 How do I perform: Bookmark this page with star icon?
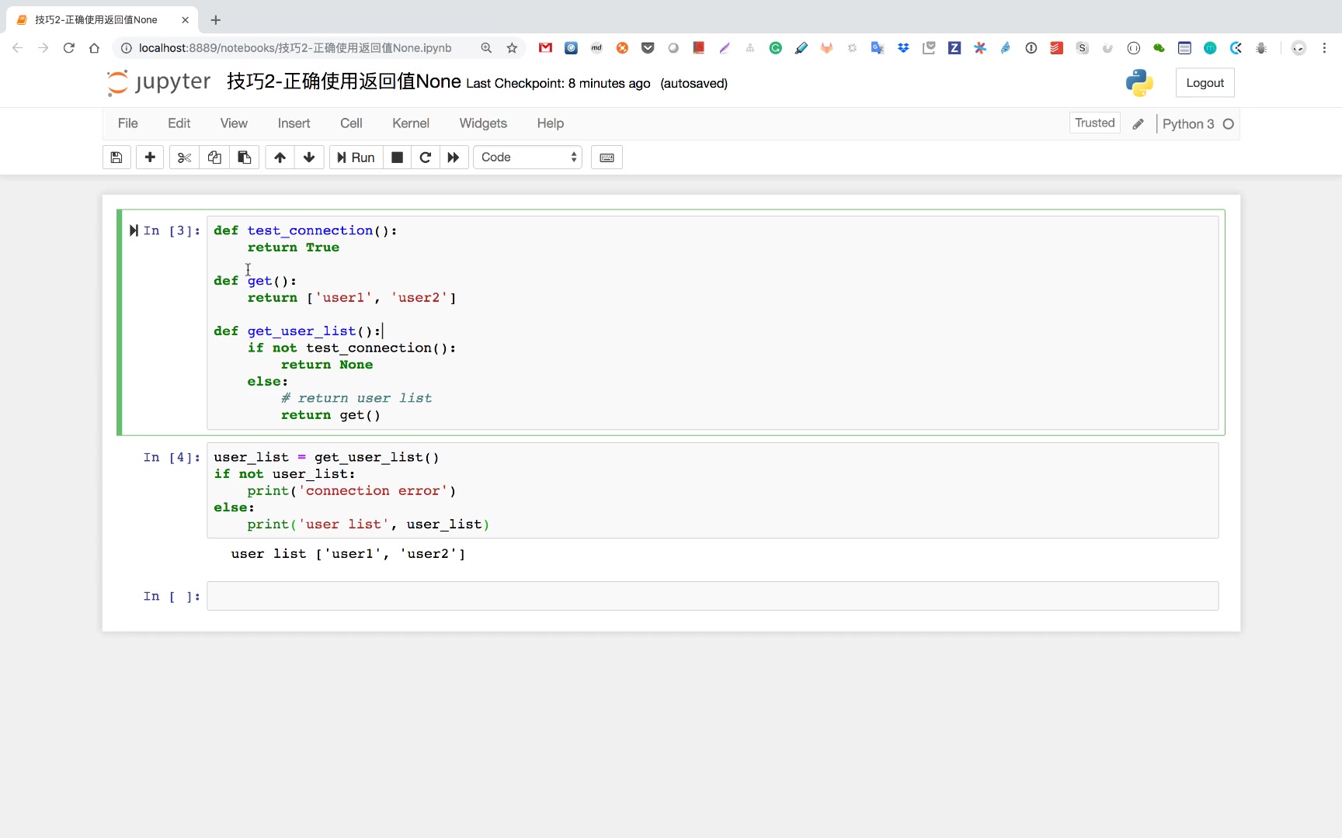[x=512, y=48]
